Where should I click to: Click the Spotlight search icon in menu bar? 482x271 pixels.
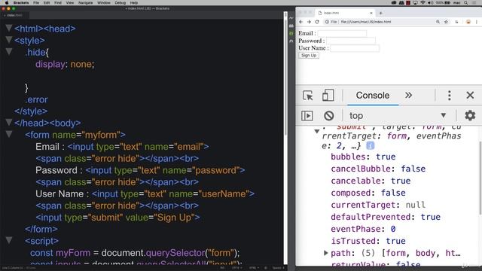[x=466, y=3]
